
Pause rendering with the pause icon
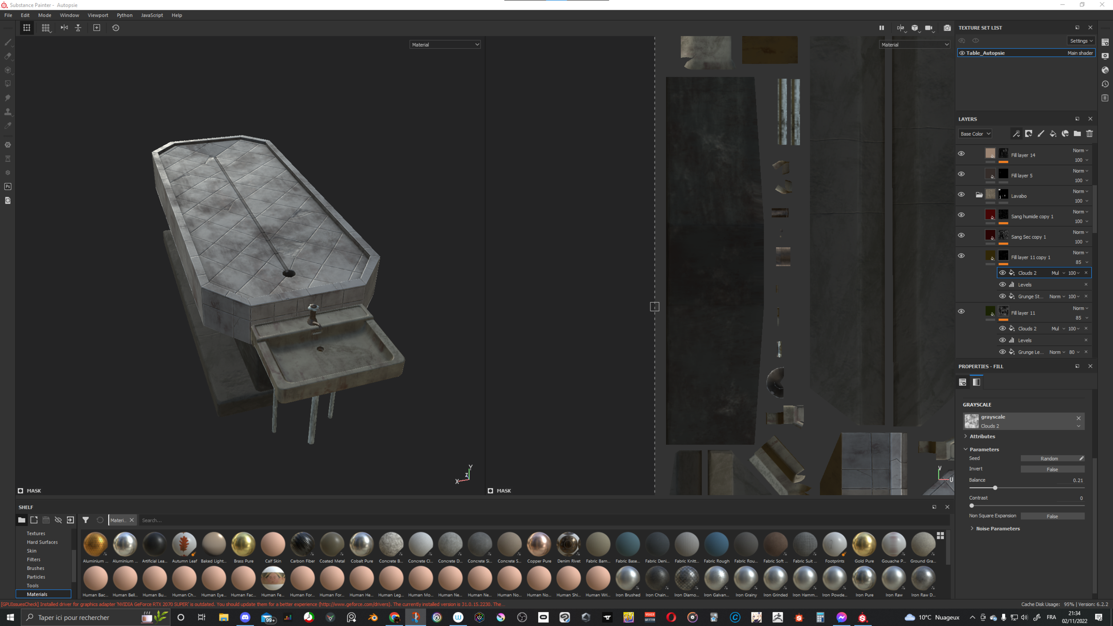881,28
